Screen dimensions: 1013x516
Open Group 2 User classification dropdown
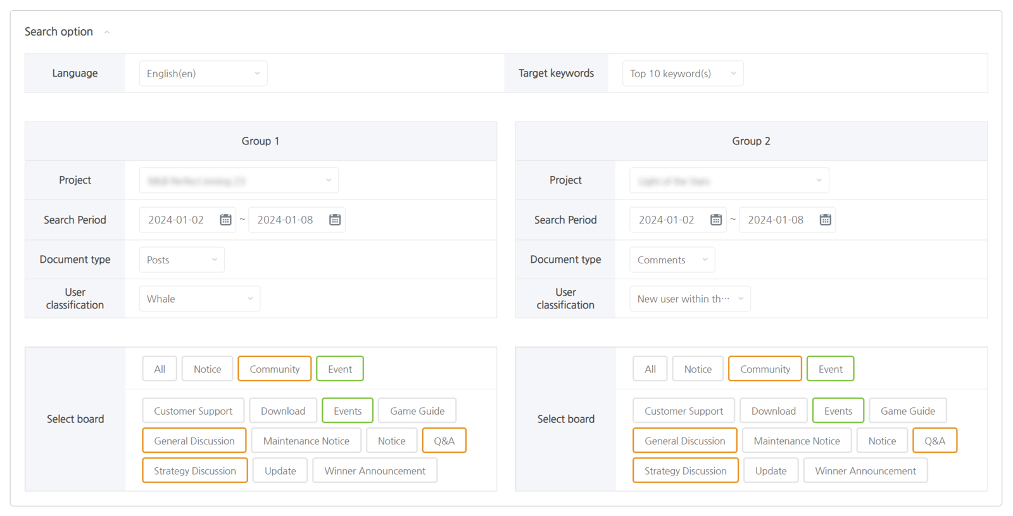[x=689, y=299]
